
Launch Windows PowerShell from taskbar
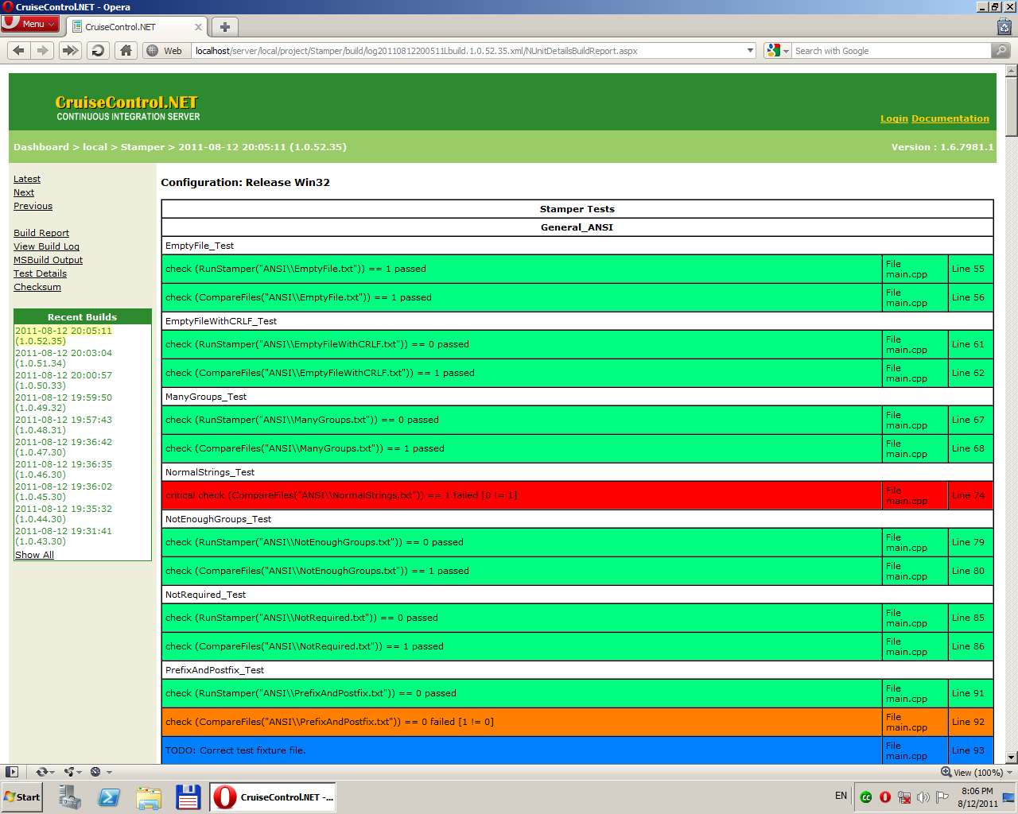point(109,797)
